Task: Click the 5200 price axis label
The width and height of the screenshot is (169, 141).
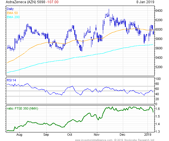Action: coord(159,67)
